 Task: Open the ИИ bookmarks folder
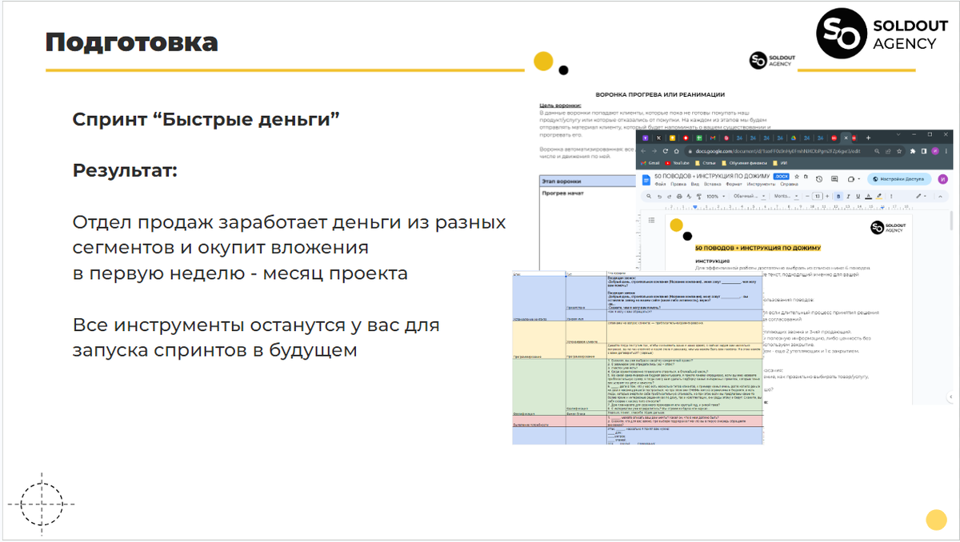tap(779, 163)
